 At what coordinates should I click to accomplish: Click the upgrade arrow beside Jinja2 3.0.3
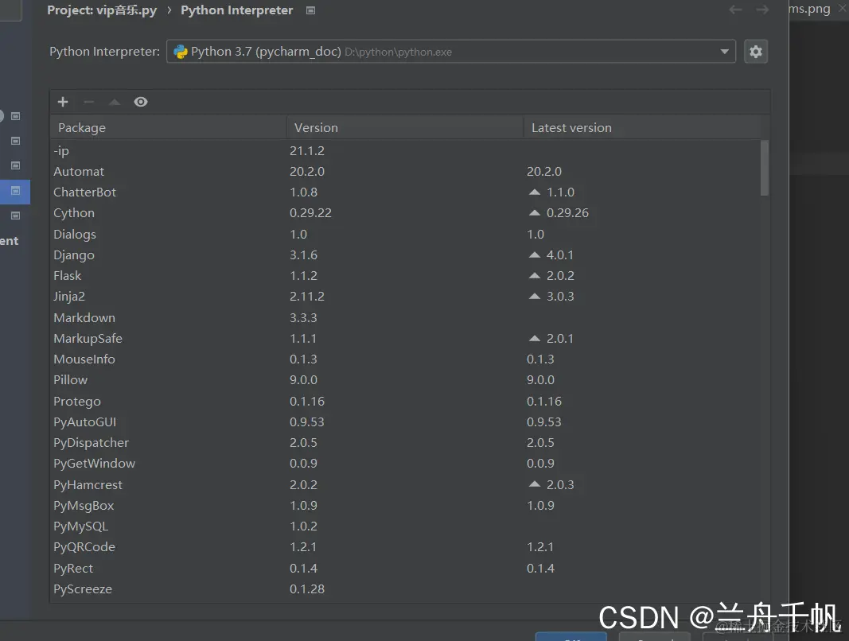[535, 296]
